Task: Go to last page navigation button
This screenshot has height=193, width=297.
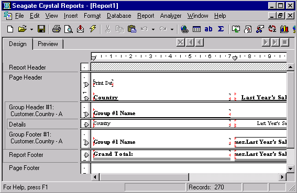Action: [x=275, y=42]
